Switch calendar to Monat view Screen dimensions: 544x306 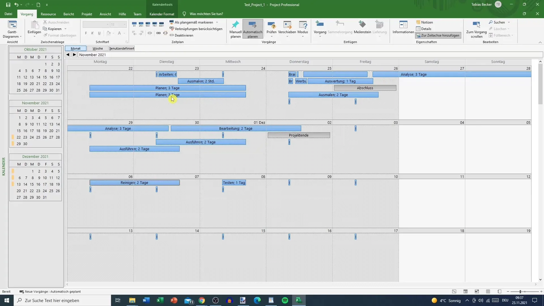76,48
